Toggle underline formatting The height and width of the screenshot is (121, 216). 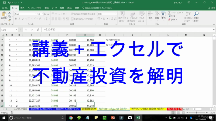(23, 19)
